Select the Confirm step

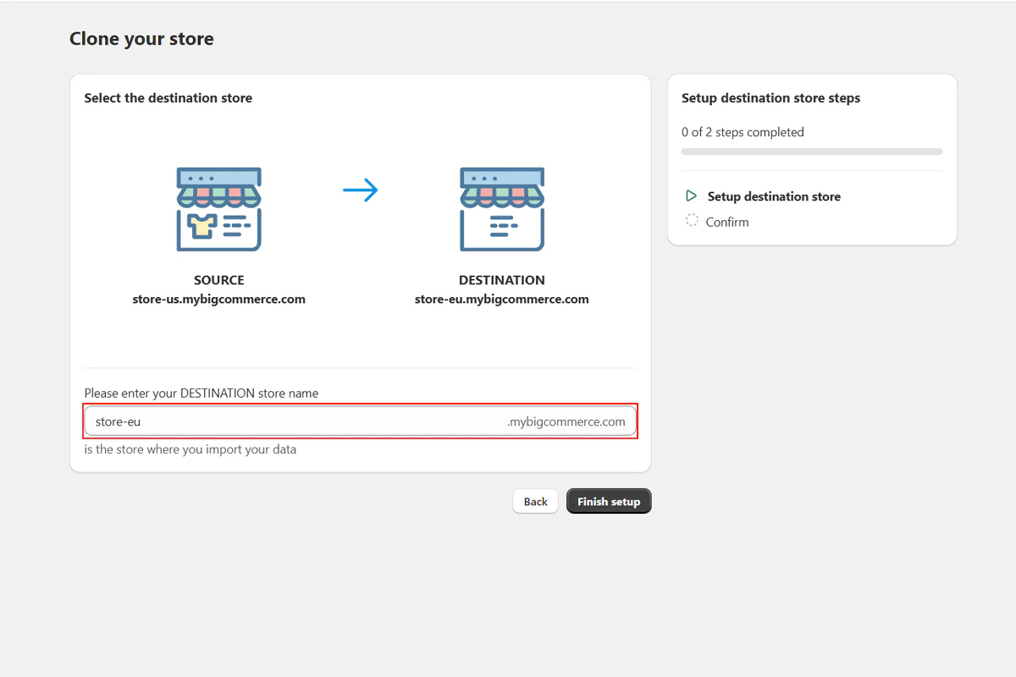click(x=727, y=222)
